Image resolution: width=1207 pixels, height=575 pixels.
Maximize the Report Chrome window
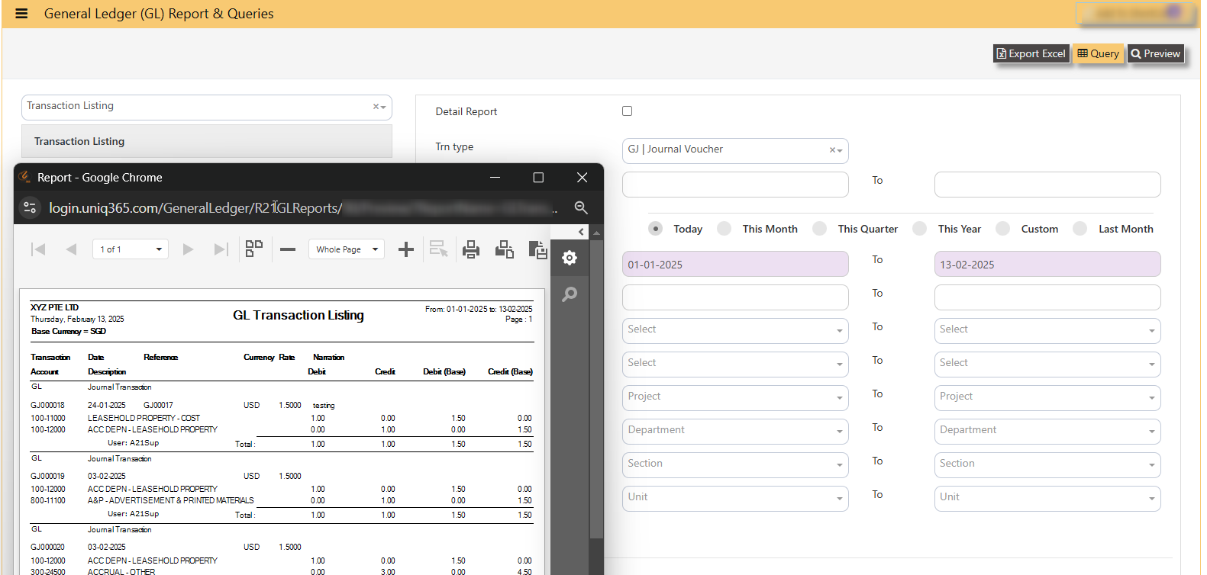point(538,177)
